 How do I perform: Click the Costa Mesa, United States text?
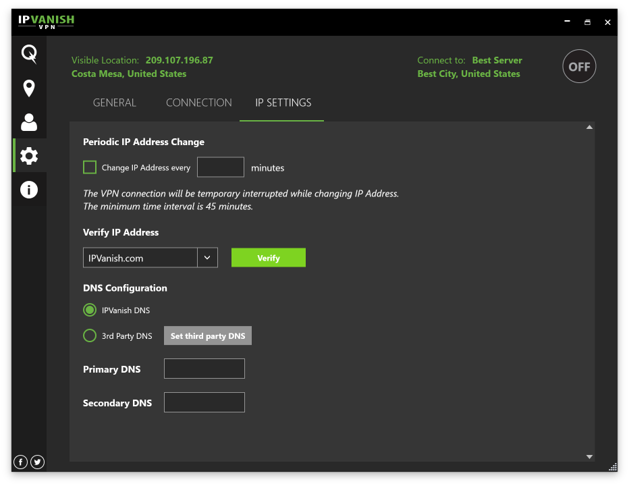(129, 74)
